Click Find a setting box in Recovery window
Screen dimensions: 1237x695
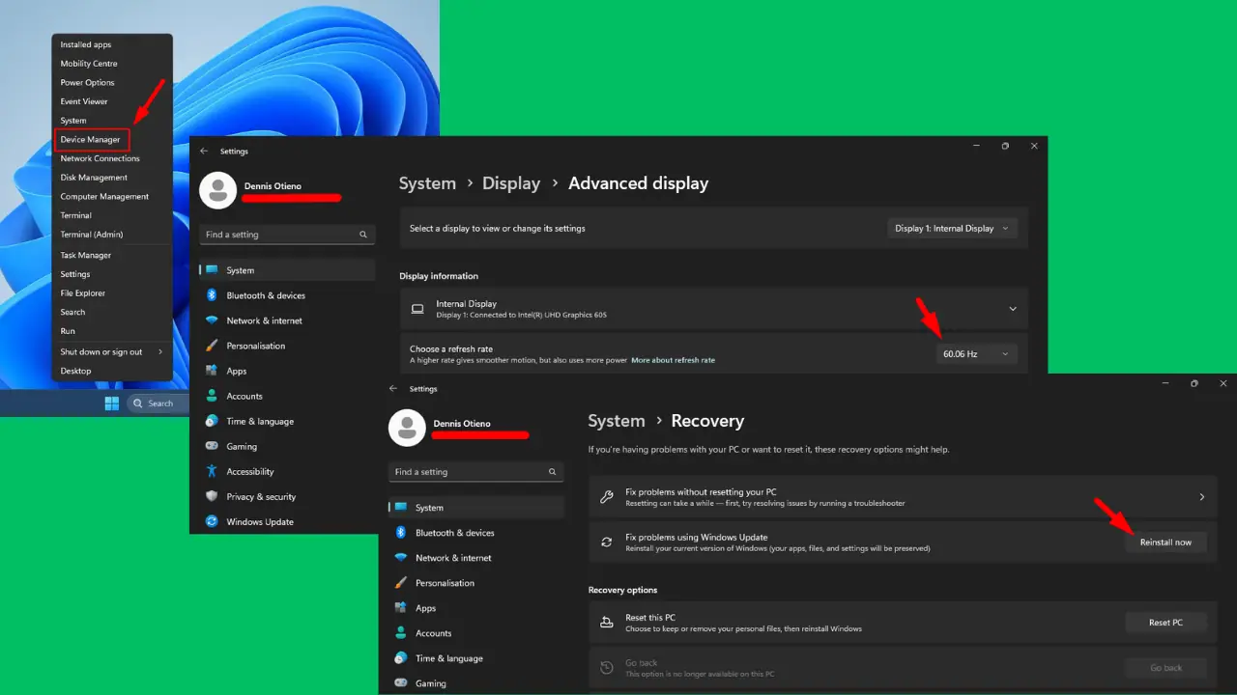click(x=476, y=472)
